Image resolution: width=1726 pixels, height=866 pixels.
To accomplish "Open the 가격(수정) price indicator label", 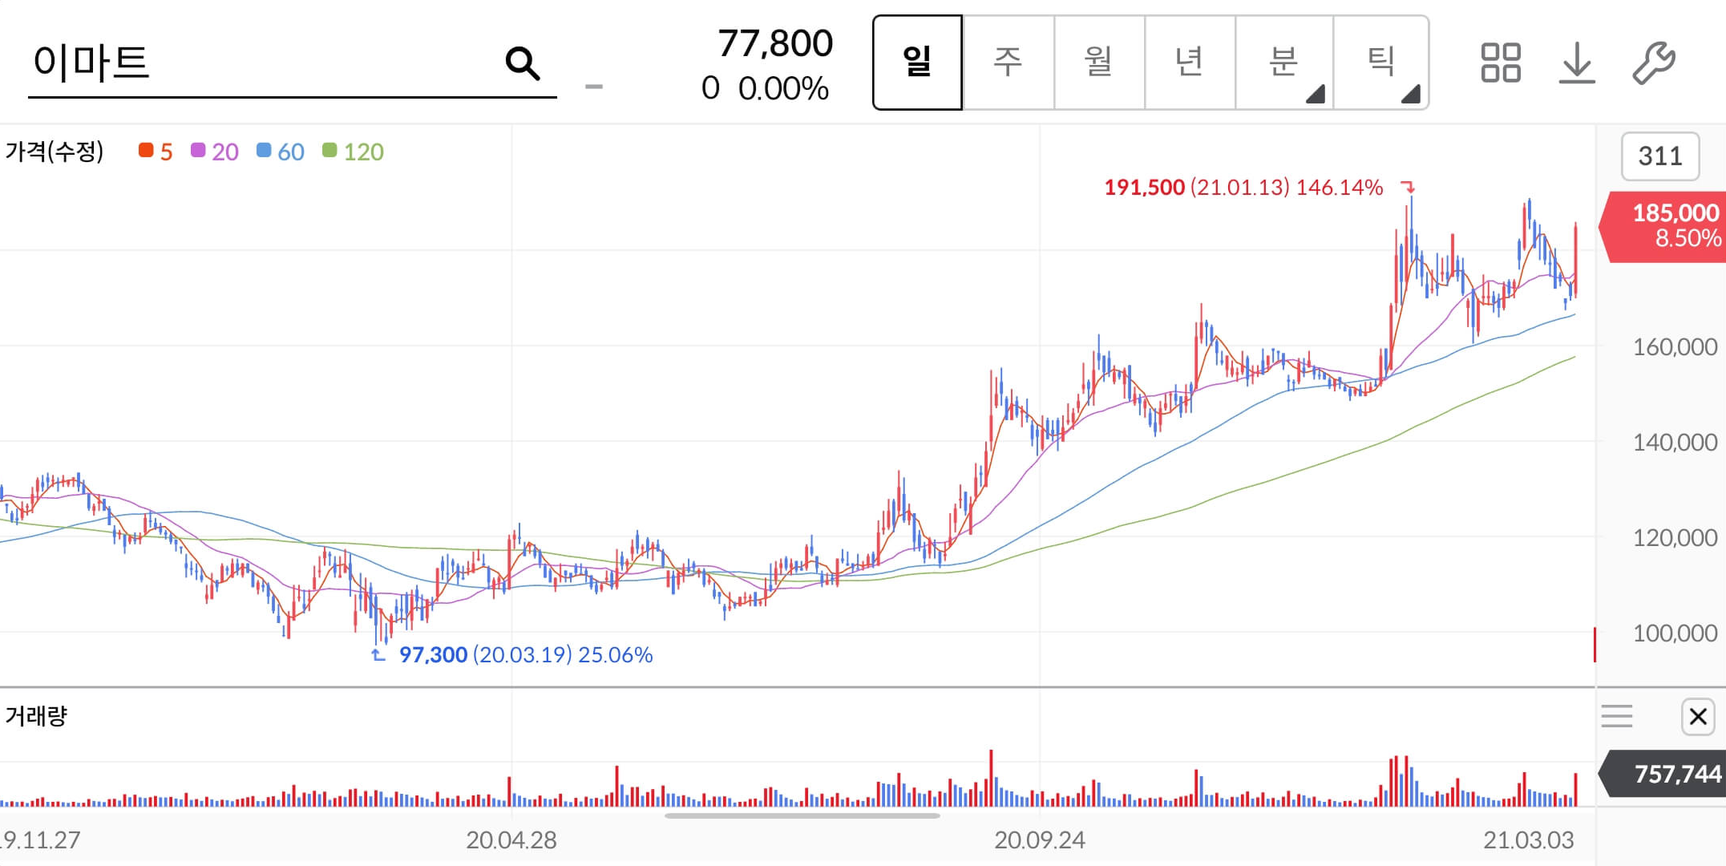I will click(55, 152).
